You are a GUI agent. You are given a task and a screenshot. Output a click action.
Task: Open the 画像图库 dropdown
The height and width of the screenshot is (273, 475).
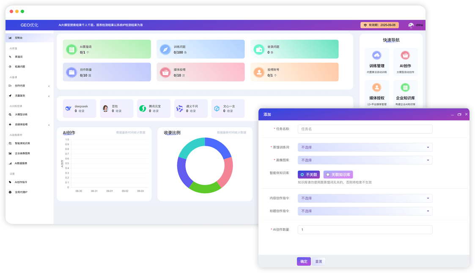pyautogui.click(x=365, y=160)
